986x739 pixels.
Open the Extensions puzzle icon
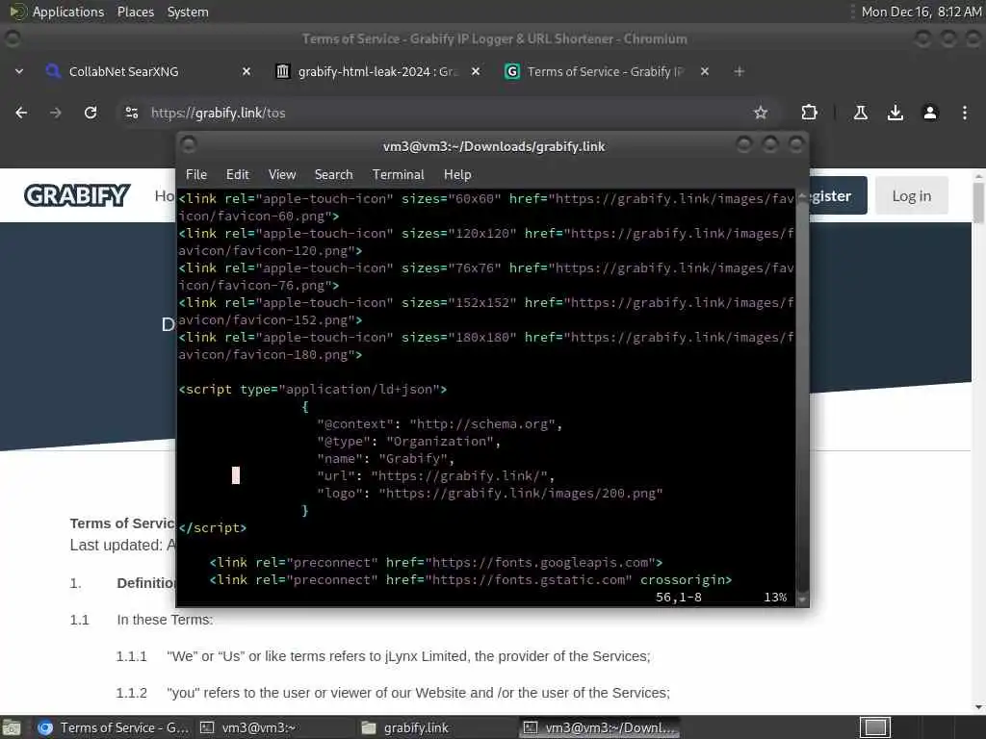coord(809,113)
